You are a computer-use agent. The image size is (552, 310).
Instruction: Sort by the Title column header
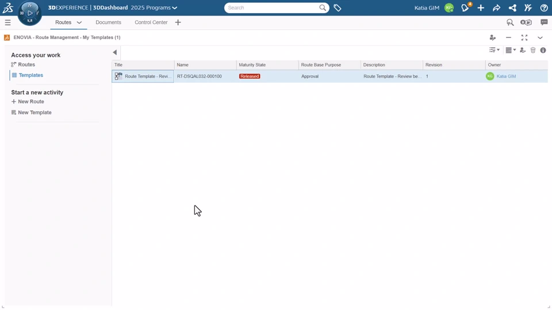tap(143, 65)
